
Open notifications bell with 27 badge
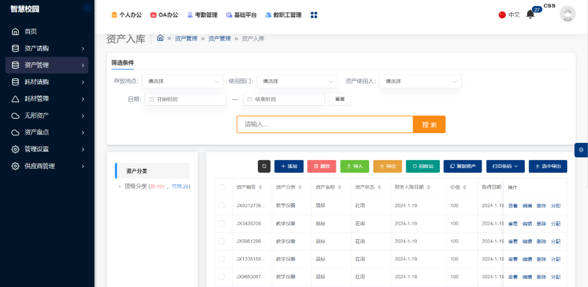click(530, 14)
